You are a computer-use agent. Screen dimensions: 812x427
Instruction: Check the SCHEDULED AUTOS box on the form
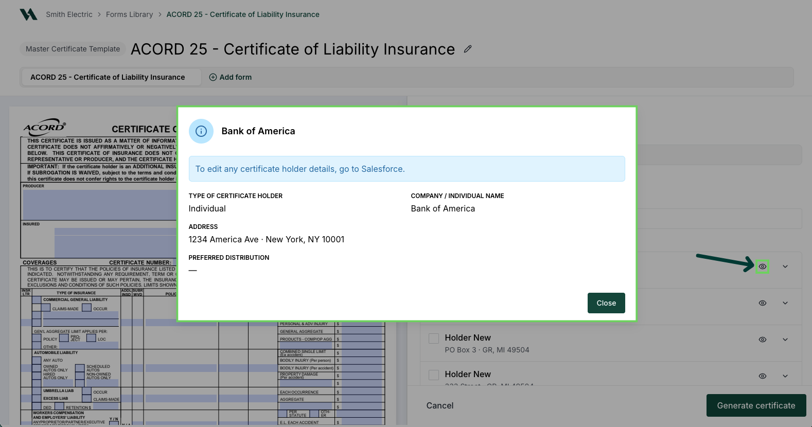(80, 368)
